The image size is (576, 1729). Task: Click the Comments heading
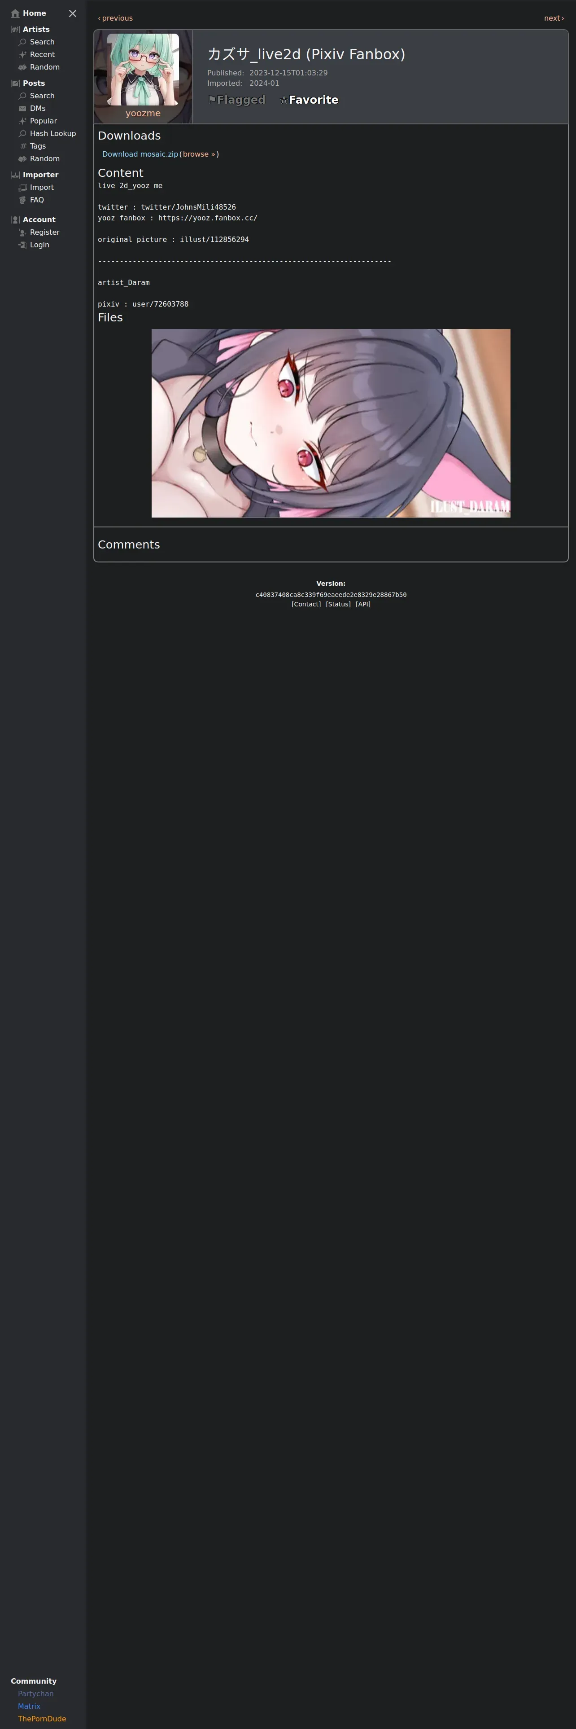click(x=129, y=544)
